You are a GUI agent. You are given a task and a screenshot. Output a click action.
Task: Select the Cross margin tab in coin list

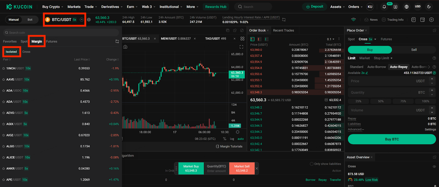pos(26,52)
